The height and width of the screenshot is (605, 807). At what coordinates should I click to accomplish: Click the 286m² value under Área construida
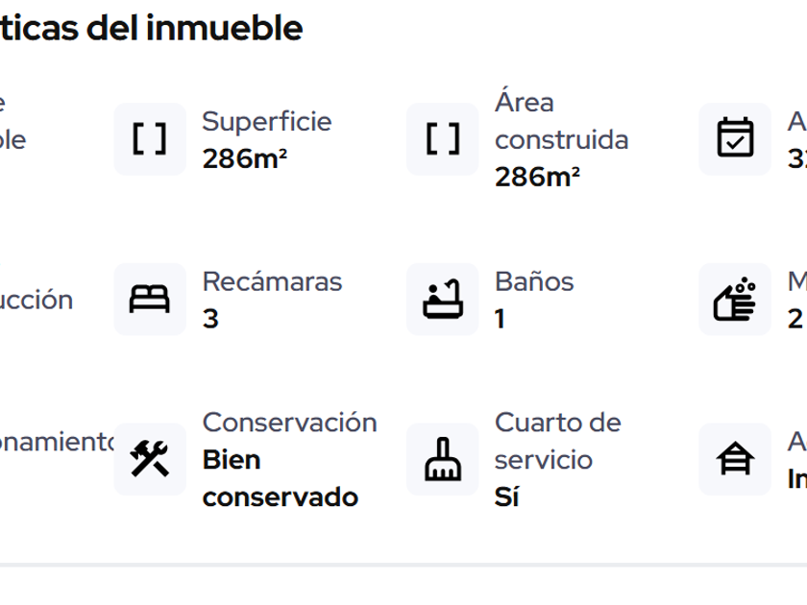pyautogui.click(x=537, y=178)
